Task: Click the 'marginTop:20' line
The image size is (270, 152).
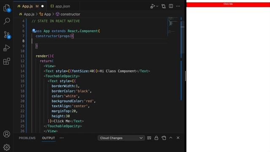Action: click(x=65, y=111)
